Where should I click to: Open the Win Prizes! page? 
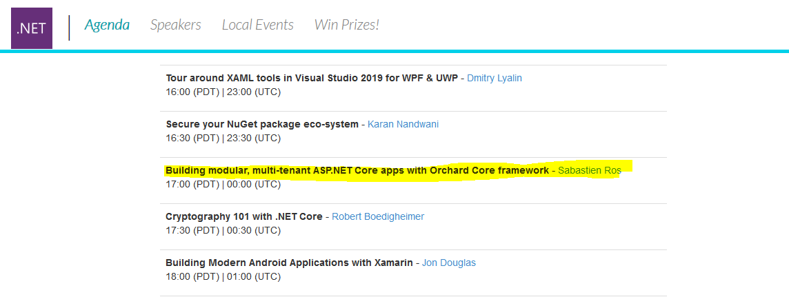(347, 25)
